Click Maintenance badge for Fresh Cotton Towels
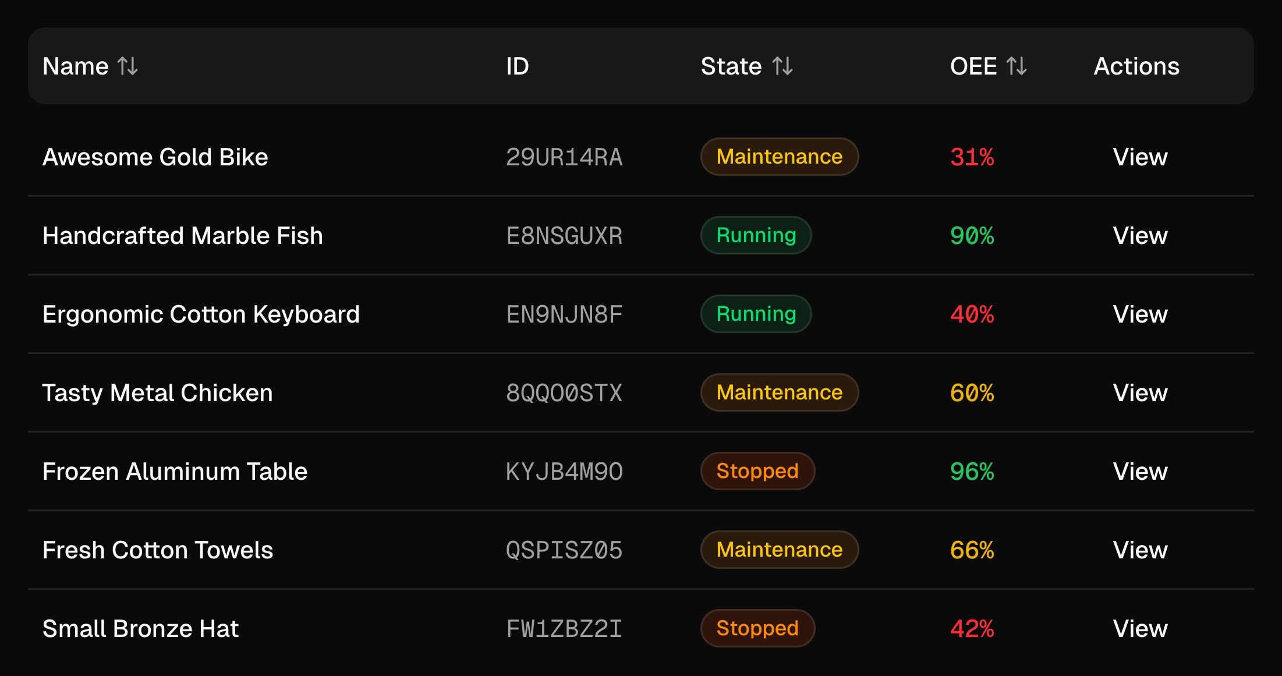The width and height of the screenshot is (1282, 676). pyautogui.click(x=779, y=550)
